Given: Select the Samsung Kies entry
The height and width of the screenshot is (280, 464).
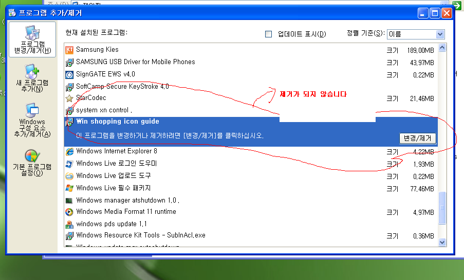Looking at the screenshot, I should [x=251, y=50].
